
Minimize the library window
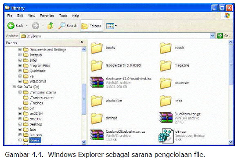(215, 8)
